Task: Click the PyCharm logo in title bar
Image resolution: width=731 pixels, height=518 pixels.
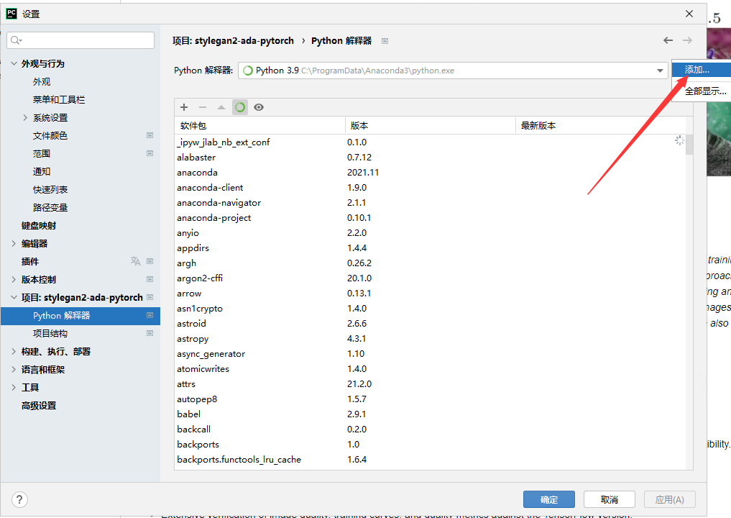Action: (x=12, y=14)
